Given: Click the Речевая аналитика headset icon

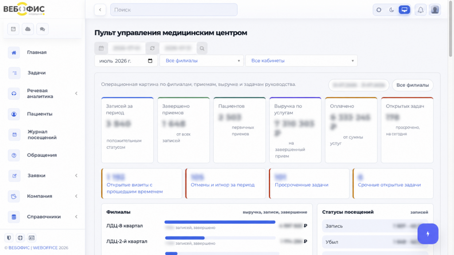Looking at the screenshot, I should [x=14, y=93].
